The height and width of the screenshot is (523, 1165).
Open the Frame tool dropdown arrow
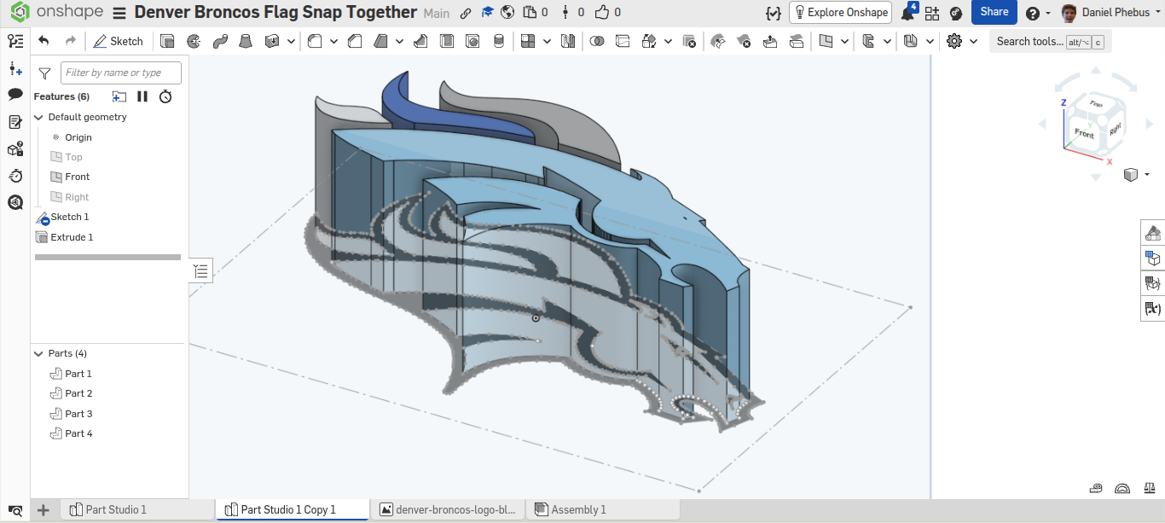[x=887, y=41]
